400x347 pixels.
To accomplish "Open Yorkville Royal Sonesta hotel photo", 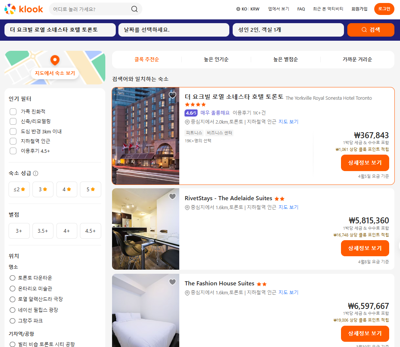I will 146,136.
